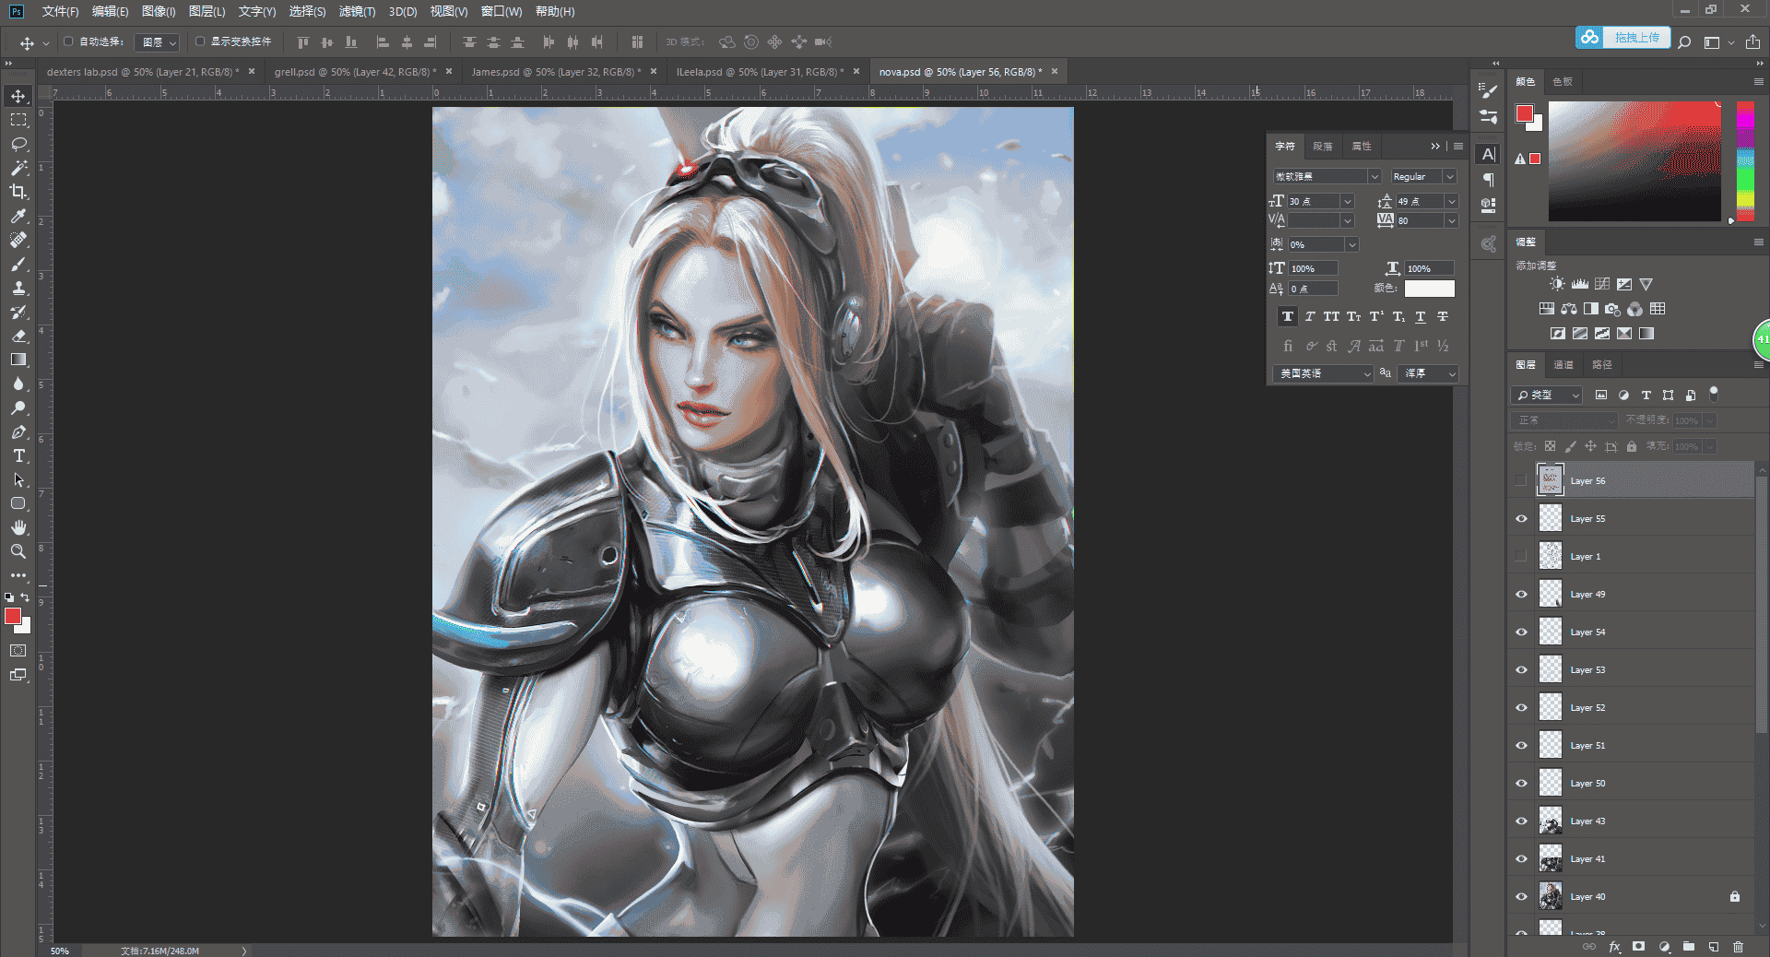Open the font size 30 dropdown
This screenshot has height=957, width=1770.
point(1348,201)
